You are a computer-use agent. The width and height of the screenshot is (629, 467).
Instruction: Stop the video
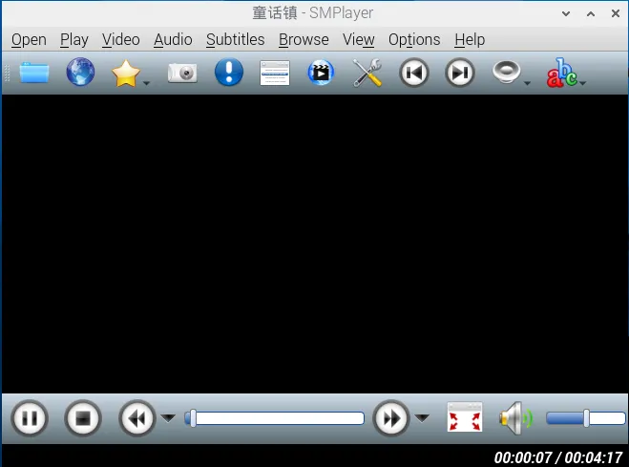(x=83, y=418)
